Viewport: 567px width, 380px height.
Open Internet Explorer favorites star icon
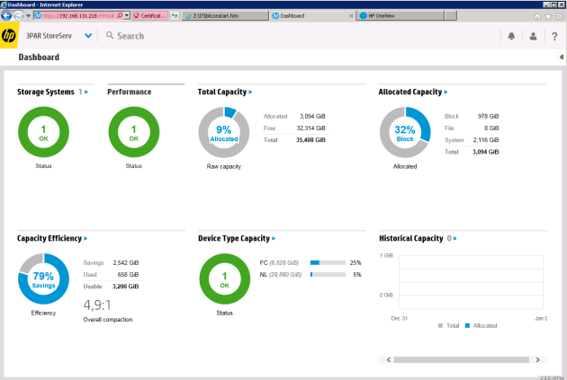(547, 16)
